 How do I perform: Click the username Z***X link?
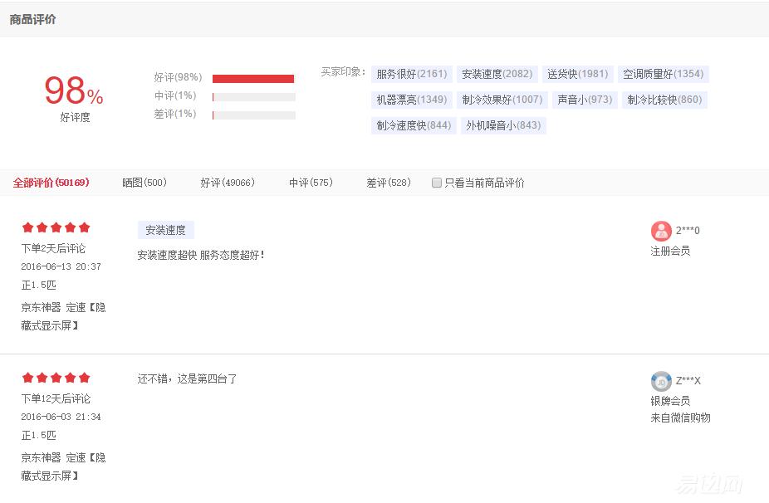(x=690, y=380)
